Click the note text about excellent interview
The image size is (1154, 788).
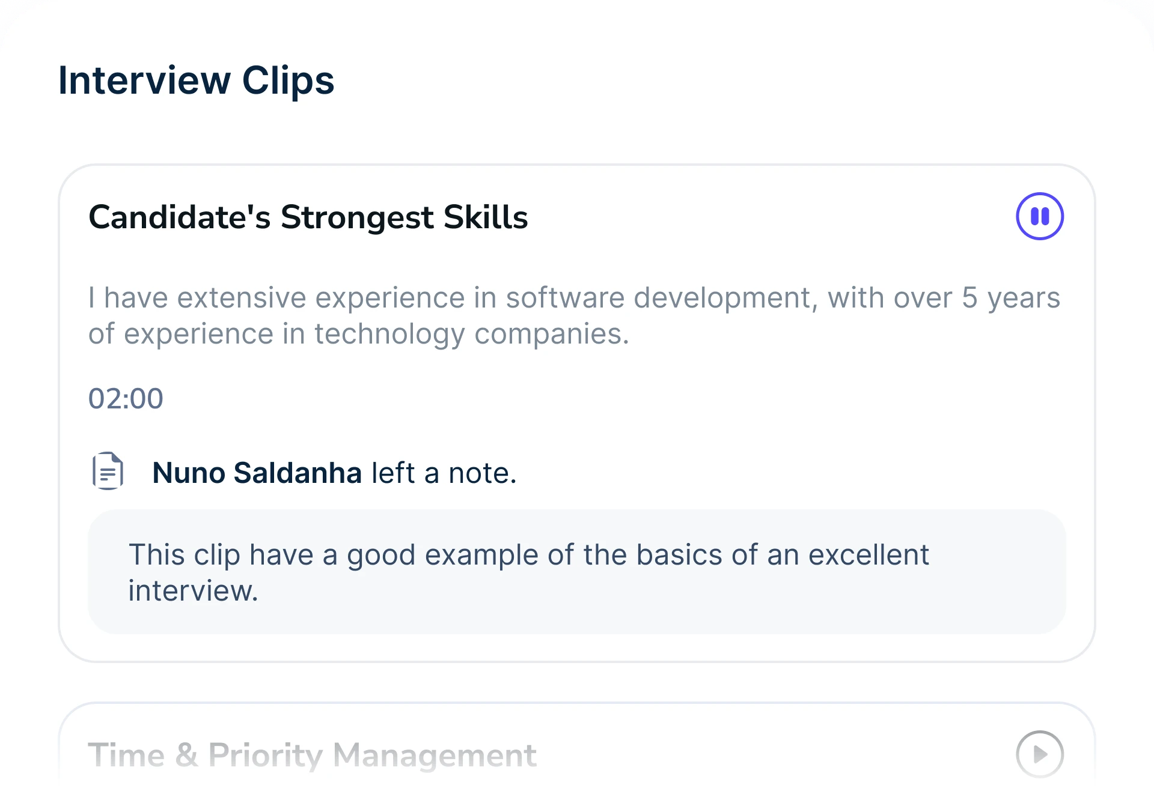point(528,572)
